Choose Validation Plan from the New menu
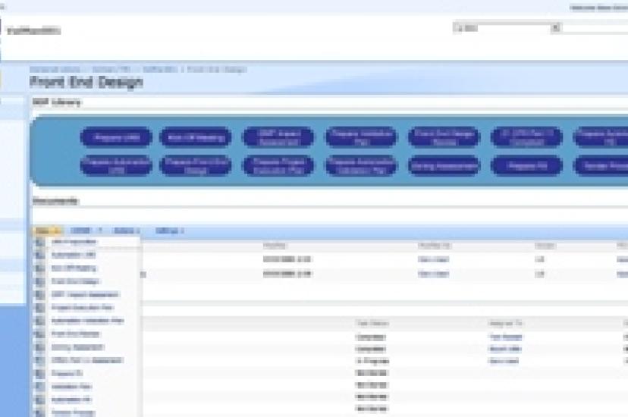This screenshot has width=628, height=417. pos(71,387)
